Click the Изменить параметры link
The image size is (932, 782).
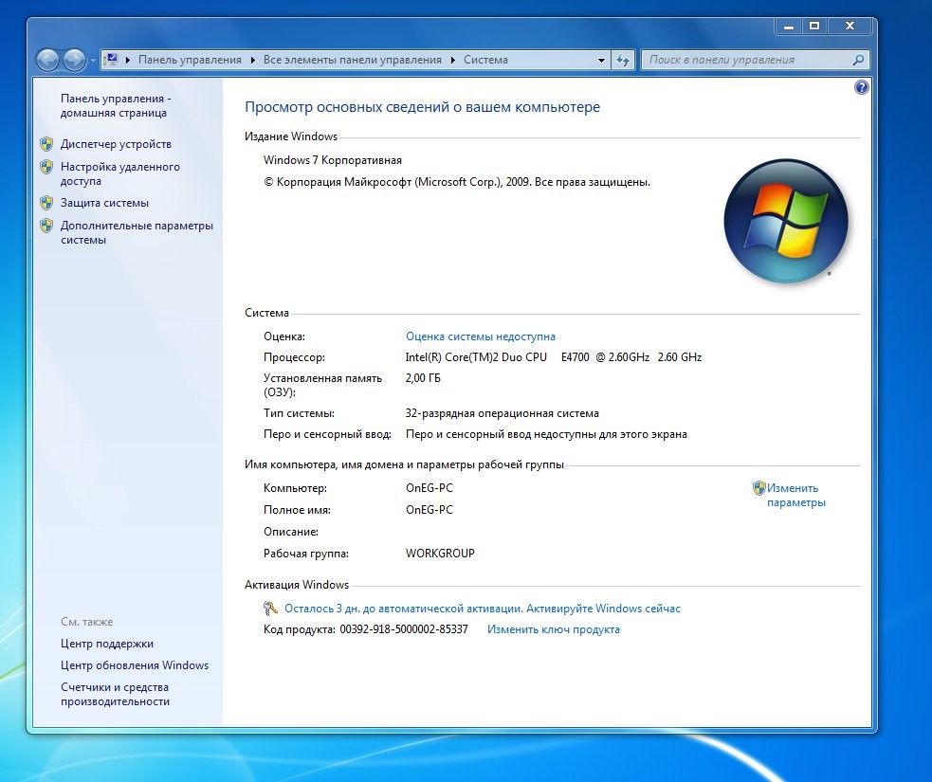(795, 496)
